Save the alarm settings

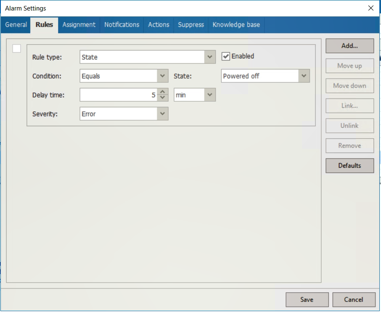307,300
